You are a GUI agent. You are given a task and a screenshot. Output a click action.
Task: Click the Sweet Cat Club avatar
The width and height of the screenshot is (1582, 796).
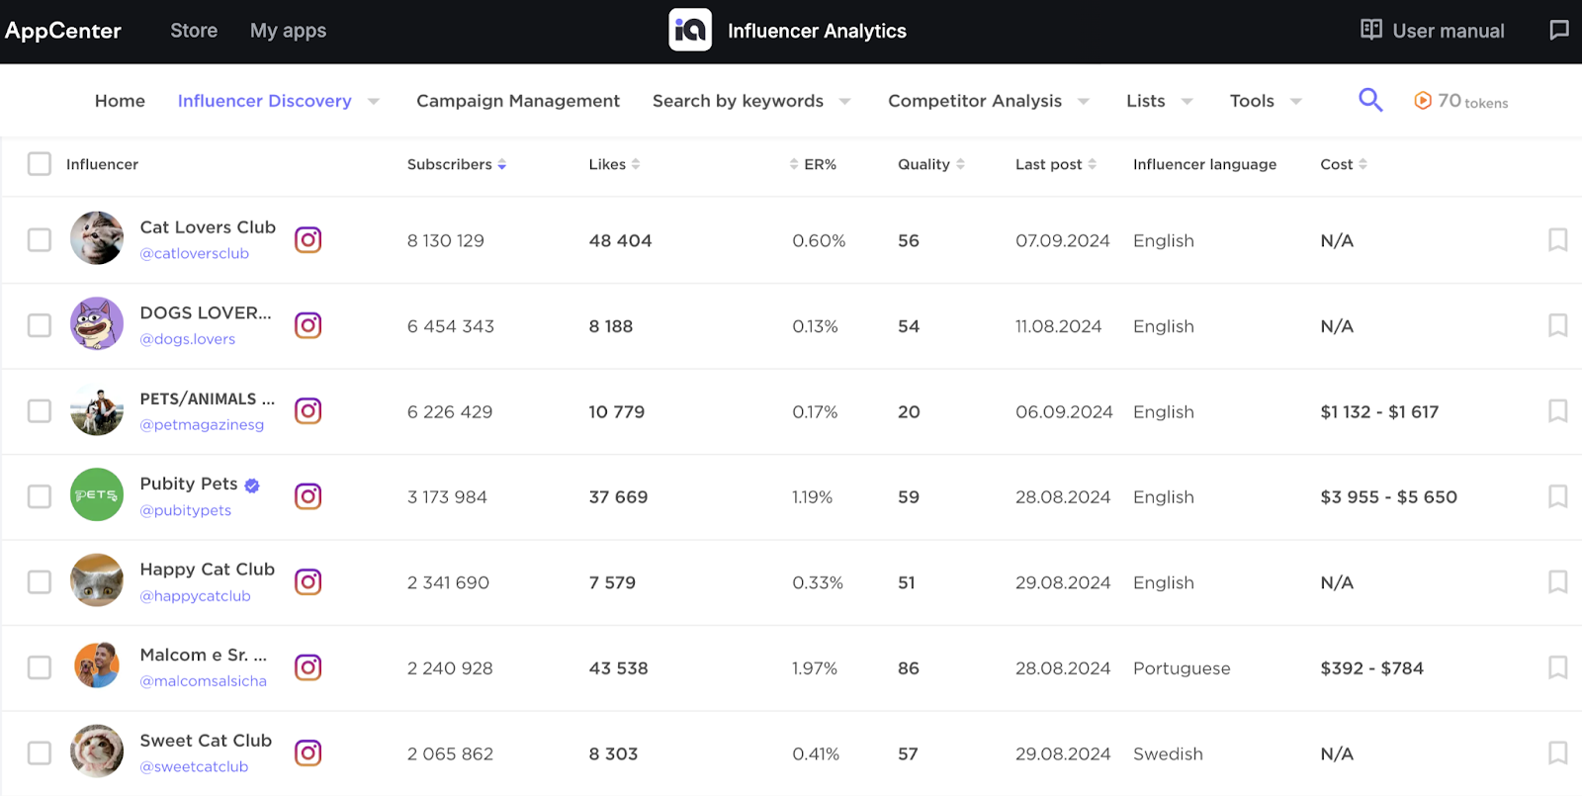click(97, 752)
